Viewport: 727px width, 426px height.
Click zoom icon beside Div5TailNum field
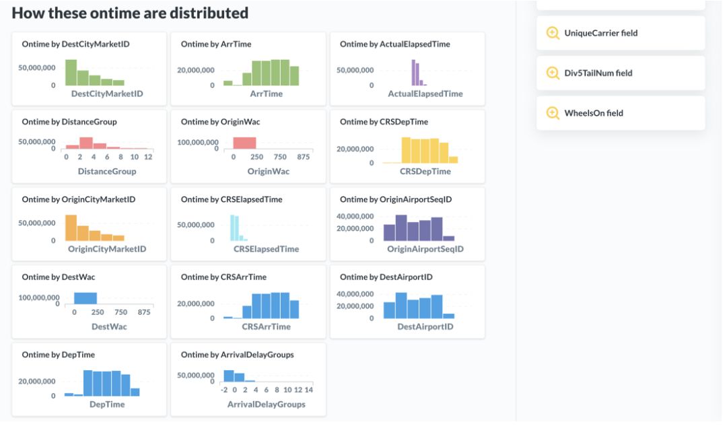coord(552,73)
